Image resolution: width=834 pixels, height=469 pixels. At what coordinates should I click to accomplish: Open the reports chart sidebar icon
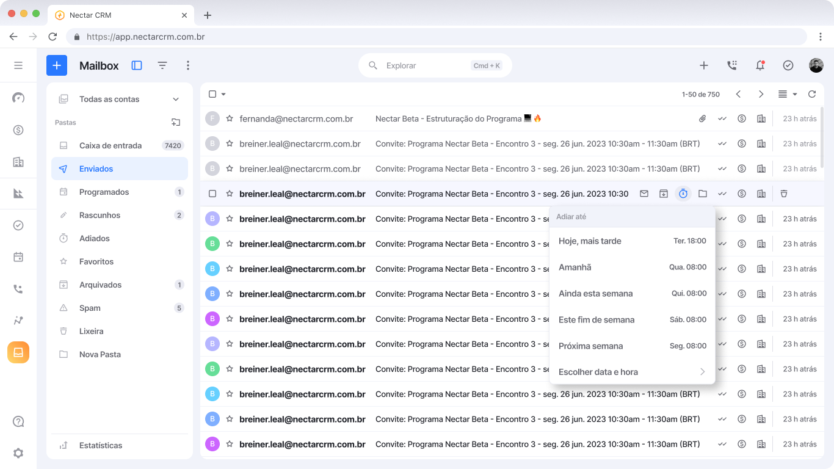coord(18,194)
